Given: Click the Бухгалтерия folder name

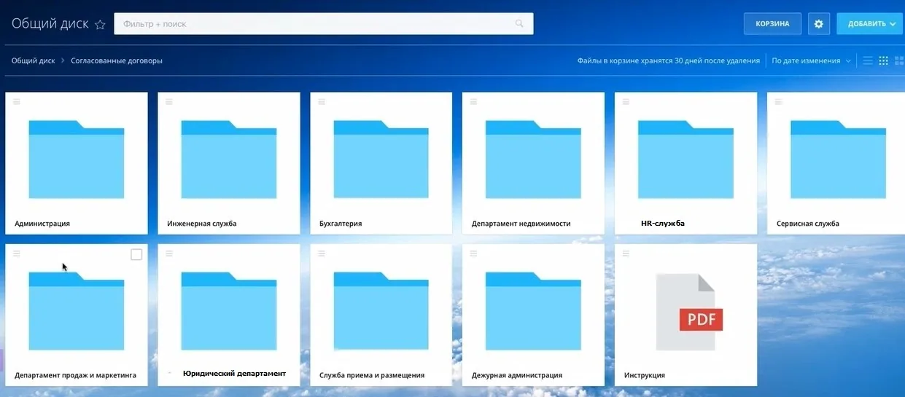Looking at the screenshot, I should pos(341,224).
